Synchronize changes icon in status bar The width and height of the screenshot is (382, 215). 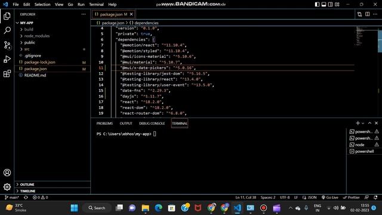(26, 198)
